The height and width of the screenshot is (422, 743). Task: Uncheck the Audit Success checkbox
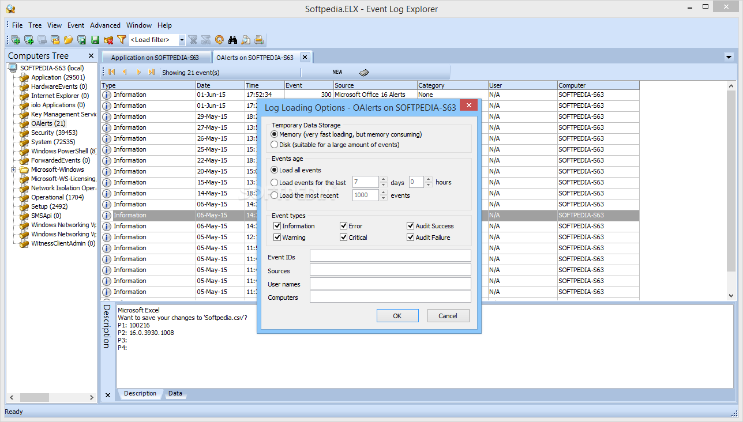point(411,226)
